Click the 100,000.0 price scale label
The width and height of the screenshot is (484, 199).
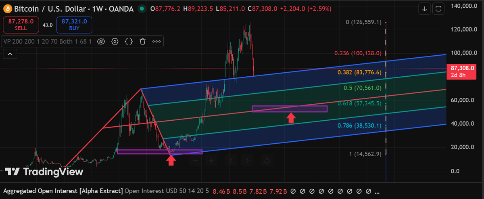(464, 53)
